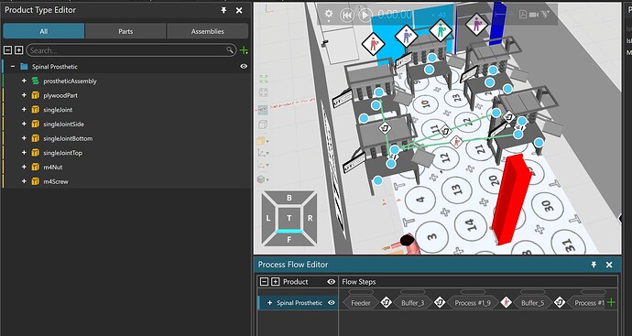The height and width of the screenshot is (336, 632).
Task: Click the purple worker resource diamond in 3D view
Action: [477, 25]
